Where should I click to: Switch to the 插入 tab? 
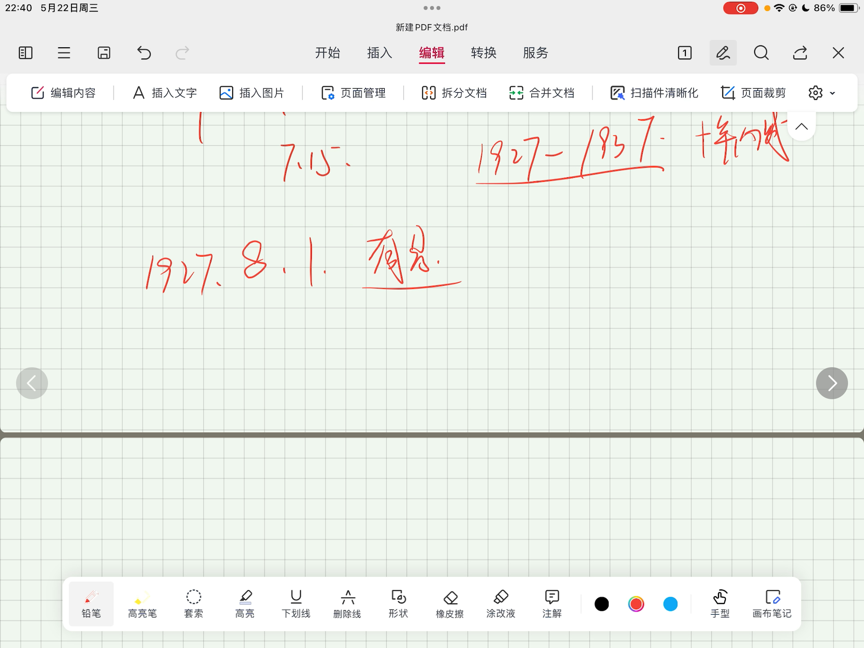(x=379, y=53)
